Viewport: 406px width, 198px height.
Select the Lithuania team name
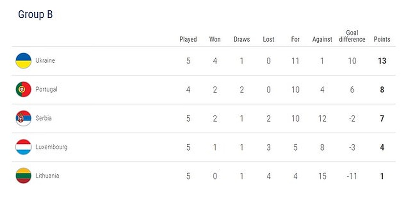tap(47, 176)
